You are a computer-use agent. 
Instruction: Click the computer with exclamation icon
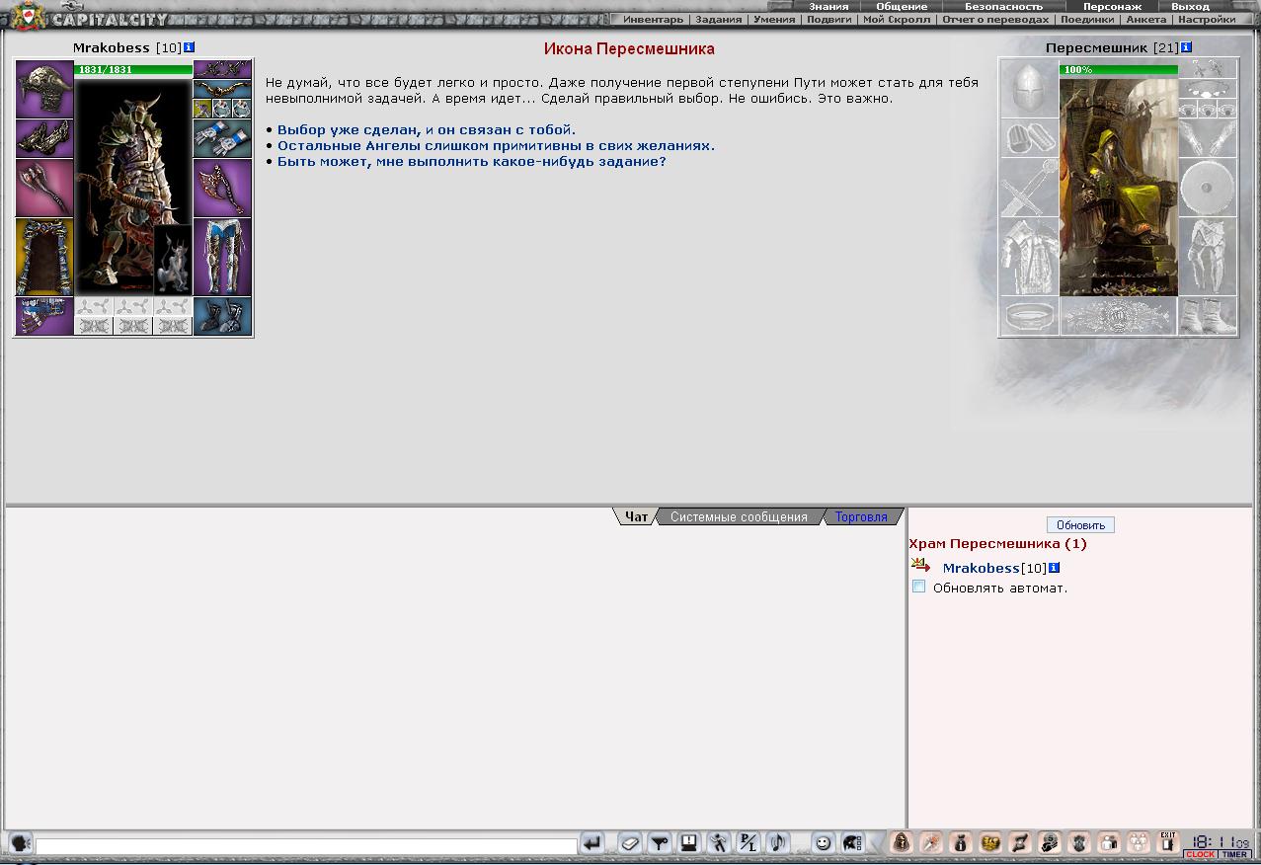tap(689, 842)
